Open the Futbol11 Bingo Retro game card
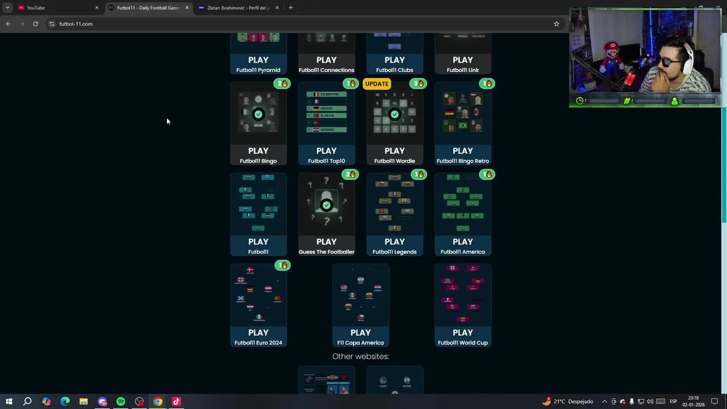Screen dimensions: 727x409 [463, 124]
